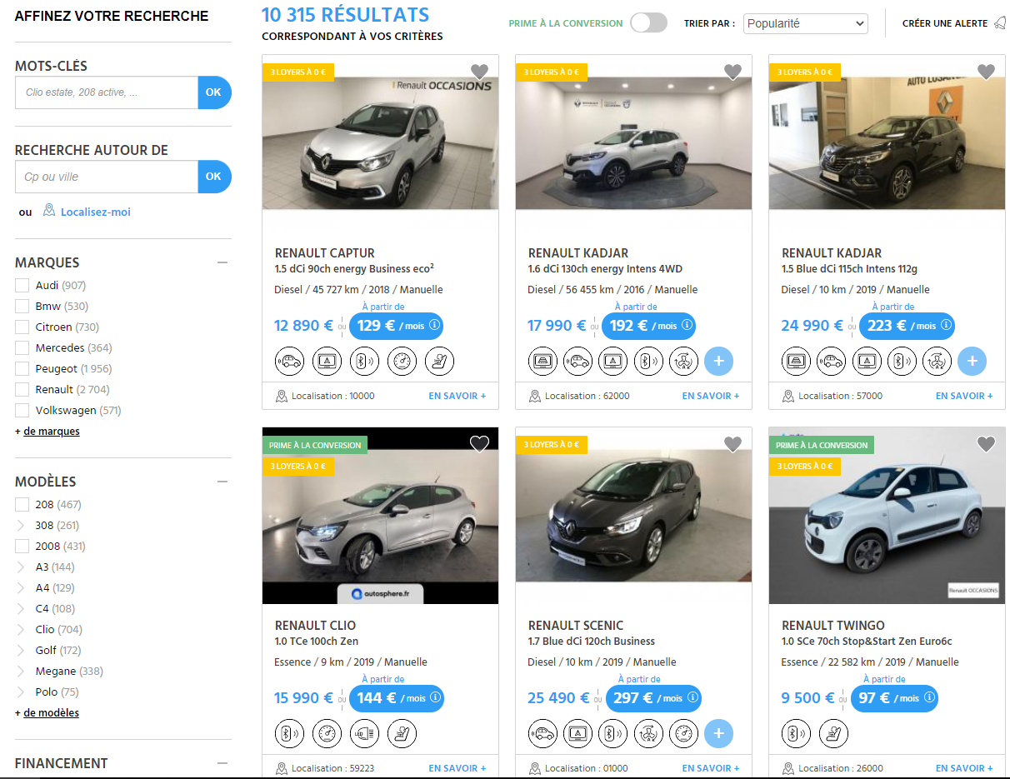The width and height of the screenshot is (1010, 779).
Task: Click the child seat icon on Captur card
Action: pos(439,362)
